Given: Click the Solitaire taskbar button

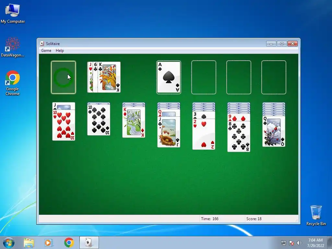Looking at the screenshot, I should point(89,243).
